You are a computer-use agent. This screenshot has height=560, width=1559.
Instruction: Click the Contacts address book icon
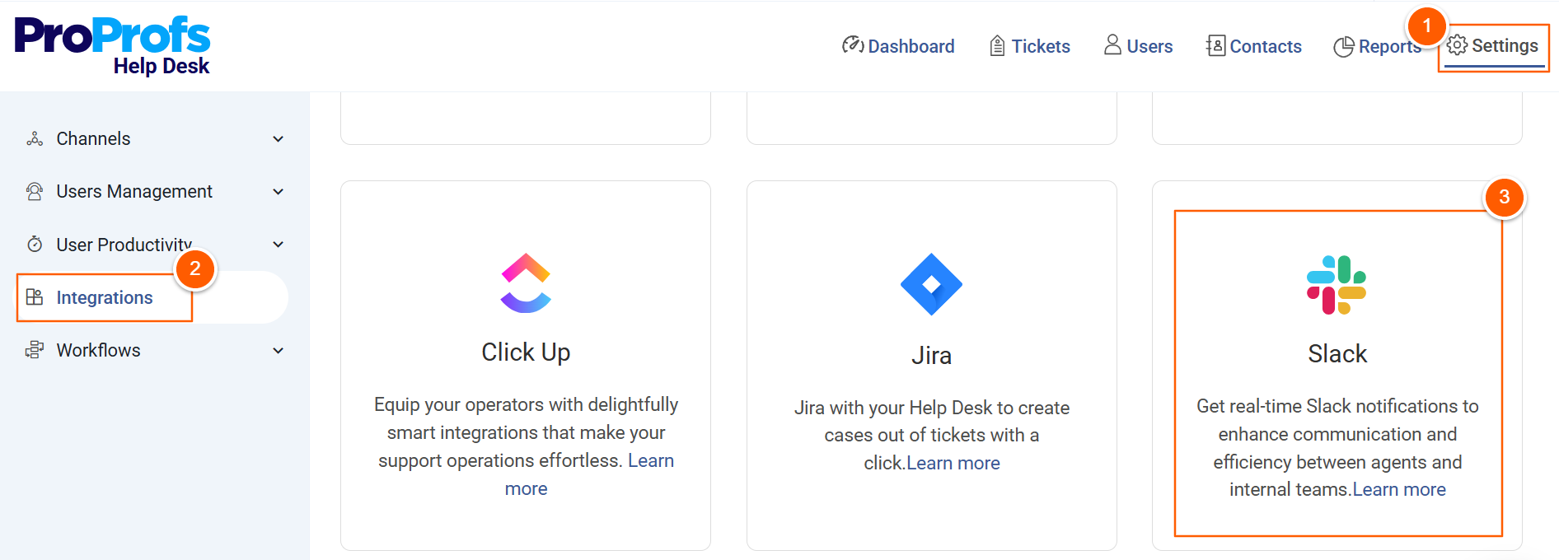(x=1215, y=45)
